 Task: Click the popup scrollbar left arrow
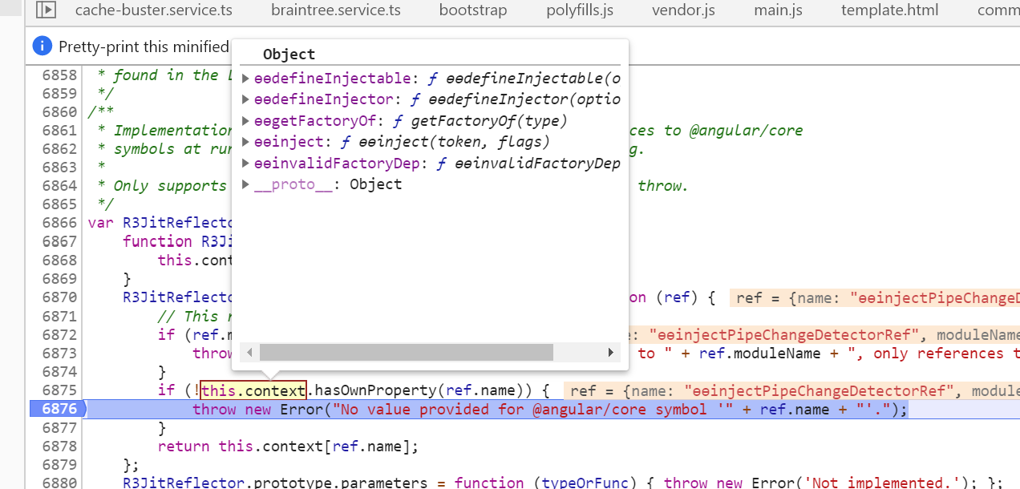(249, 353)
